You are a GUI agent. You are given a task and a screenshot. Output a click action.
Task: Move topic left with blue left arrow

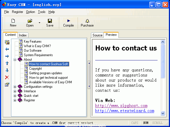pyautogui.click(x=7, y=49)
